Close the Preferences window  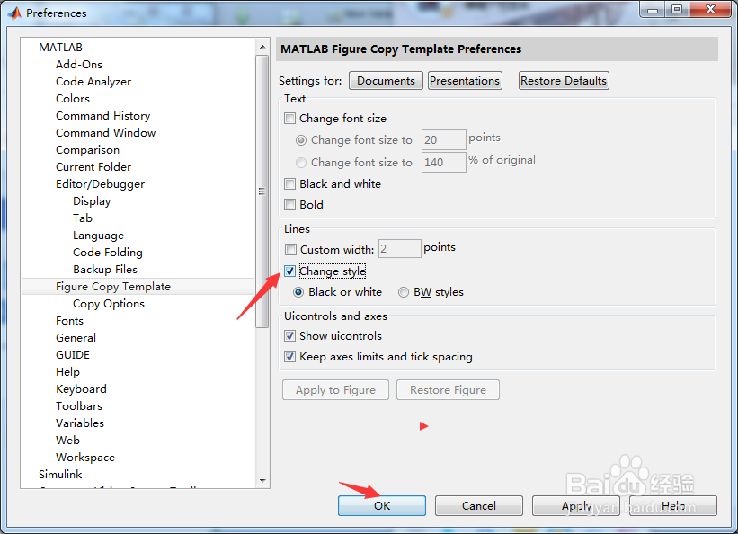(711, 9)
